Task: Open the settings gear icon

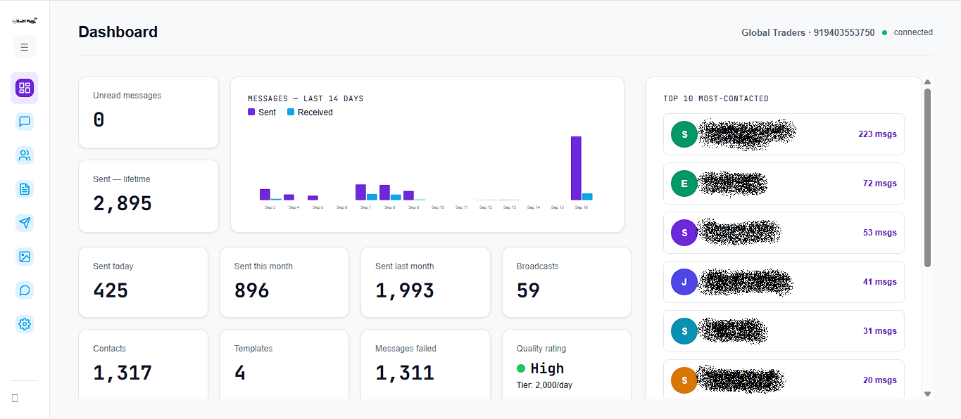Action: [25, 324]
